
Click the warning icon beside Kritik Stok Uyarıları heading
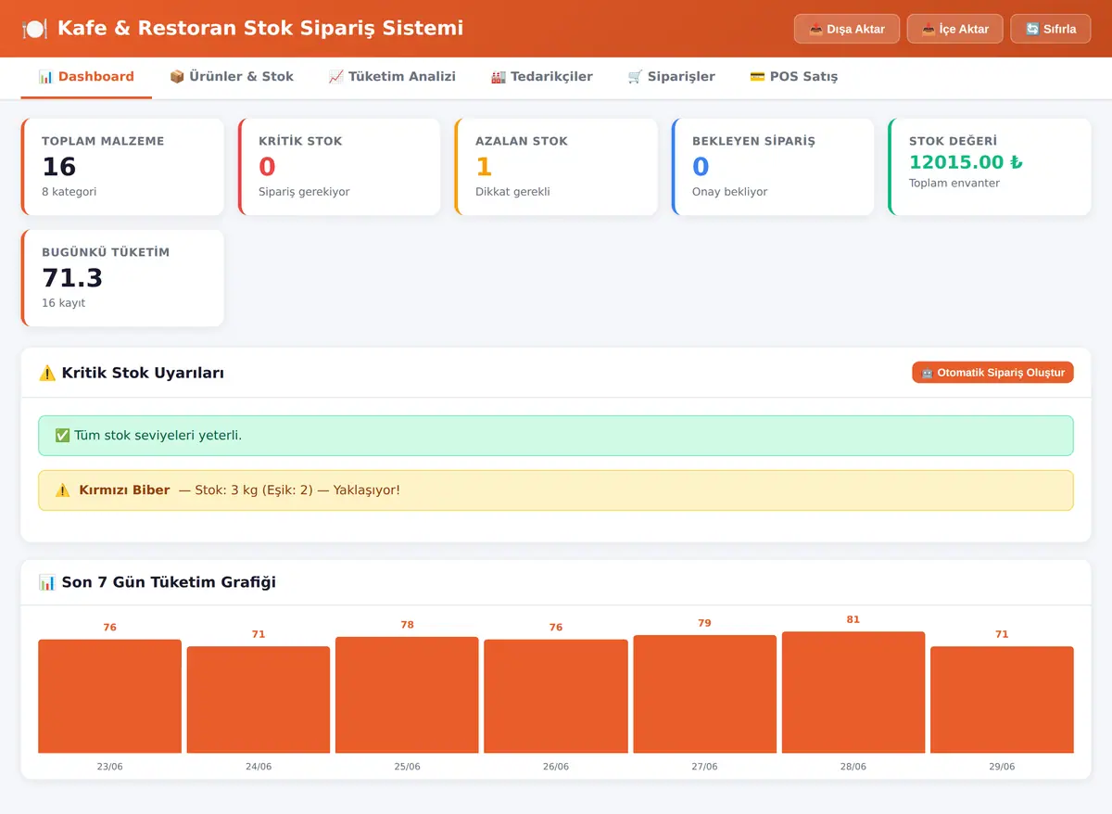[x=47, y=373]
